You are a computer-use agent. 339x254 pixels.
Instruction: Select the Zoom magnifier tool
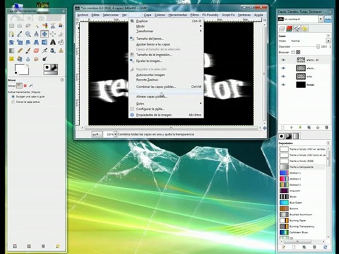pyautogui.click(x=28, y=34)
